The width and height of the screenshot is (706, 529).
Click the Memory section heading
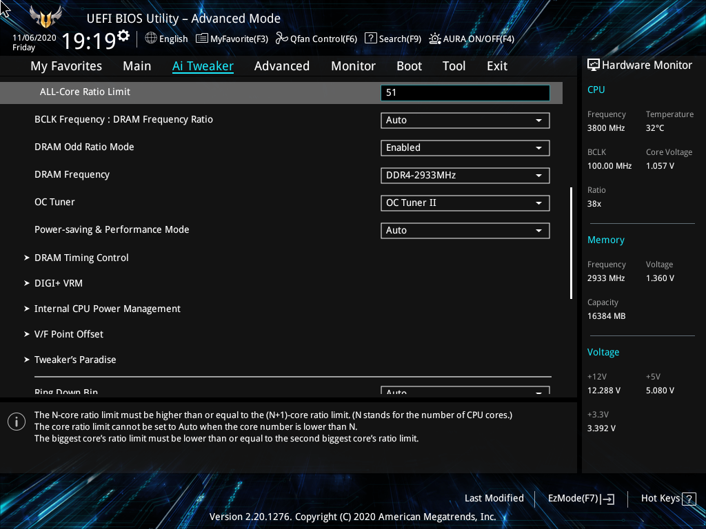tap(606, 240)
